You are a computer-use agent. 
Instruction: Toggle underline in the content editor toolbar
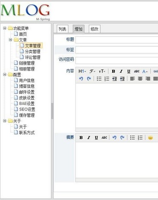point(129,71)
